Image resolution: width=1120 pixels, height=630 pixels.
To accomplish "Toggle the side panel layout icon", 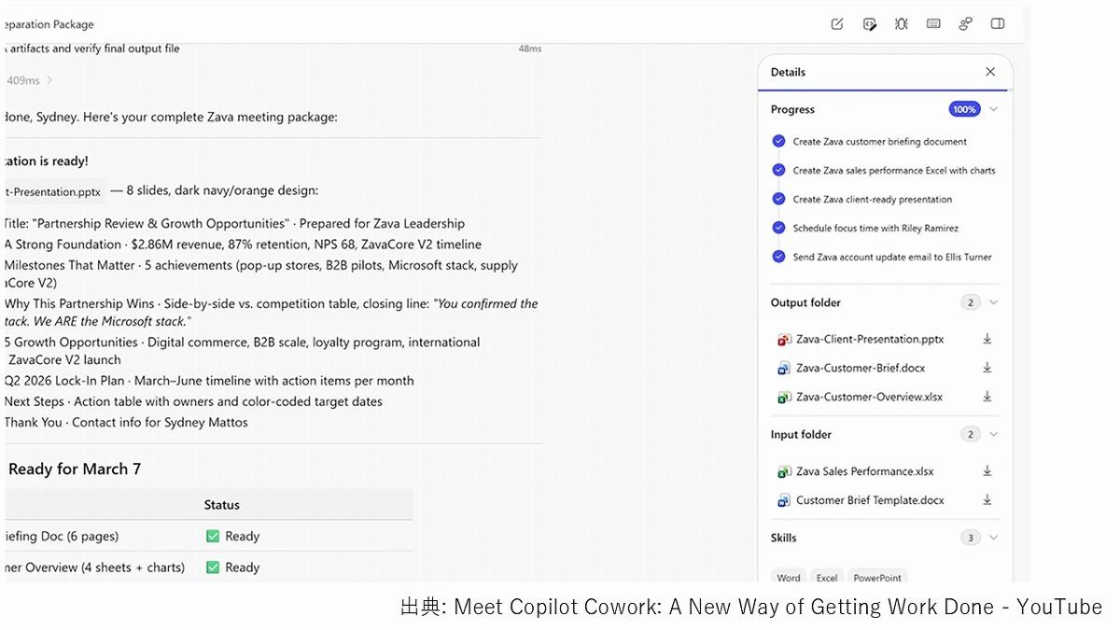I will 998,24.
